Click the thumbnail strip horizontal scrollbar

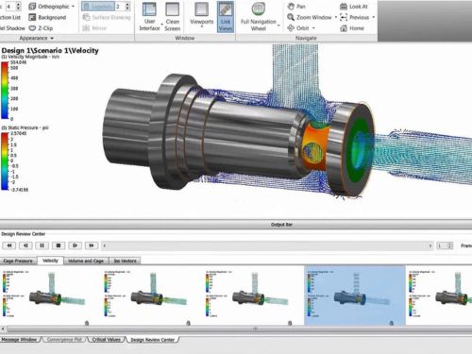(239, 329)
